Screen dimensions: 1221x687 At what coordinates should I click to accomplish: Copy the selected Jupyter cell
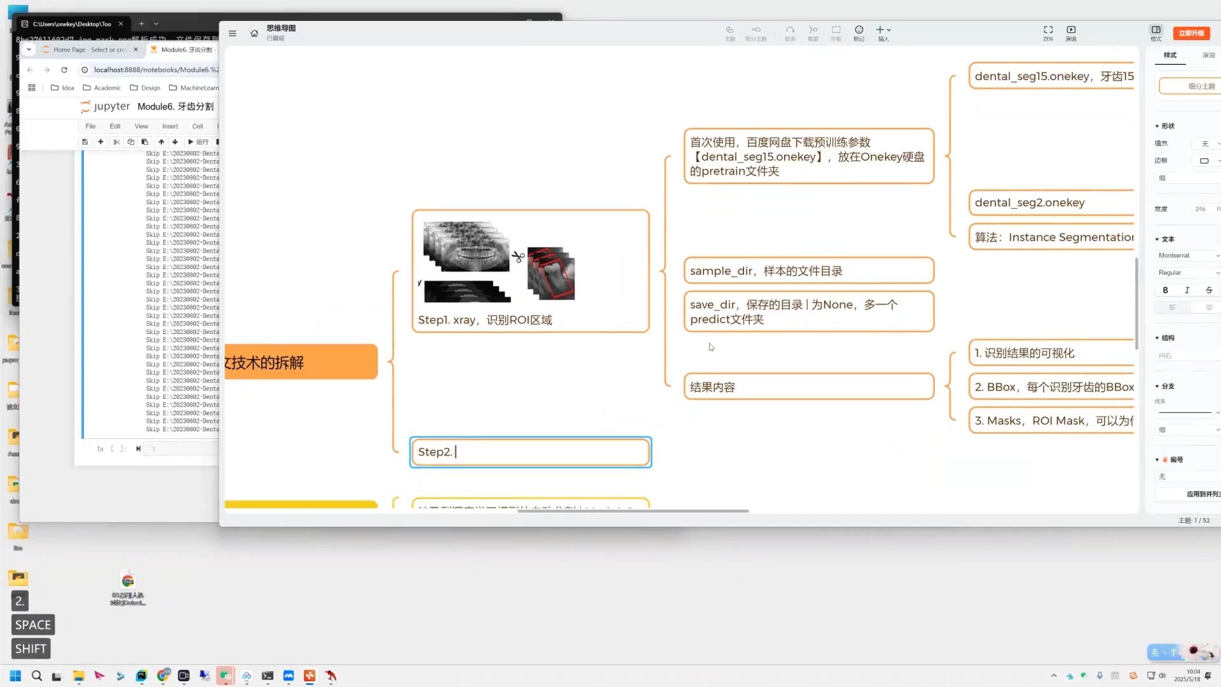coord(130,142)
